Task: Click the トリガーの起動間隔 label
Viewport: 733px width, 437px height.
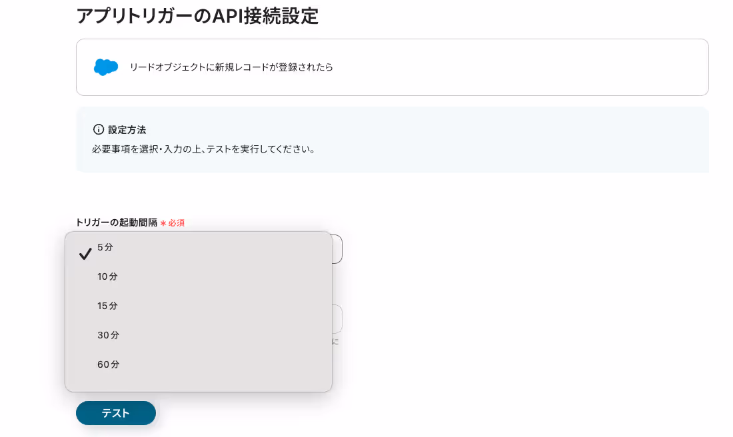Action: (x=117, y=222)
